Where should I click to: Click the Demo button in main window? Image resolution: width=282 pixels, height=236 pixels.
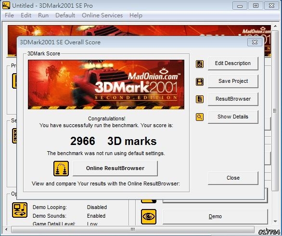tap(215, 217)
